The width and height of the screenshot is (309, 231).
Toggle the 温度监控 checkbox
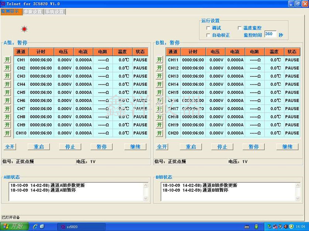coord(240,28)
